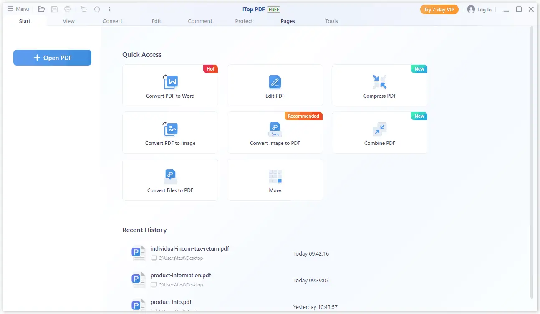Screen dimensions: 540x314
Task: Maximize the iTop PDF window
Action: click(519, 9)
